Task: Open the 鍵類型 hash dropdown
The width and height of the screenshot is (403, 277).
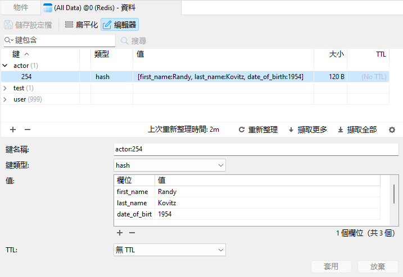Action: click(x=169, y=165)
